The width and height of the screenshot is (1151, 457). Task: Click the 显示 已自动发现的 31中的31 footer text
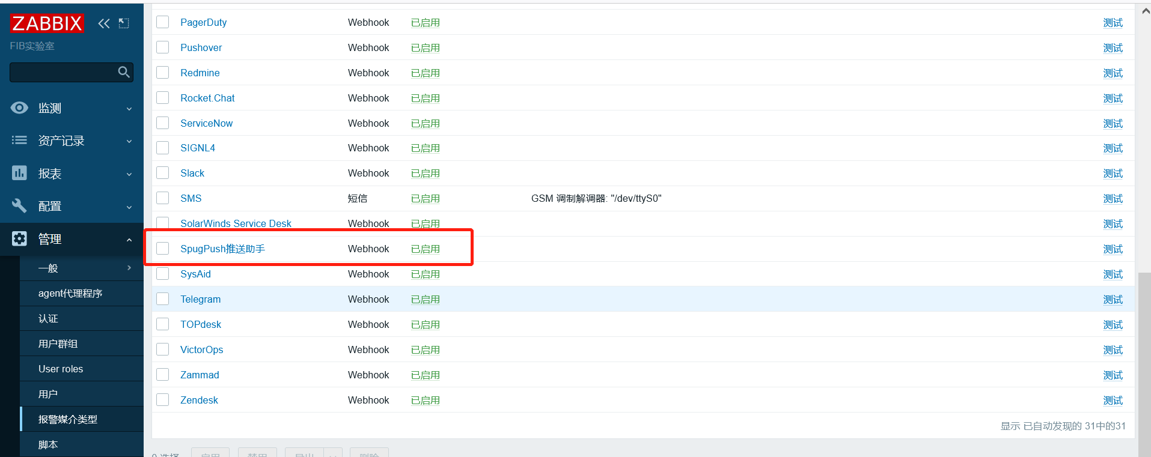coord(1063,426)
